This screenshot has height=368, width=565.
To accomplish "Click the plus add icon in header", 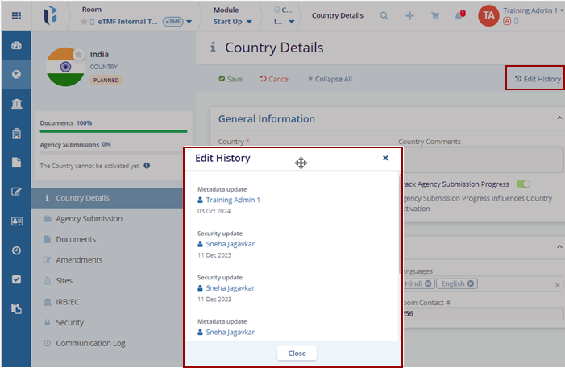I will point(409,16).
